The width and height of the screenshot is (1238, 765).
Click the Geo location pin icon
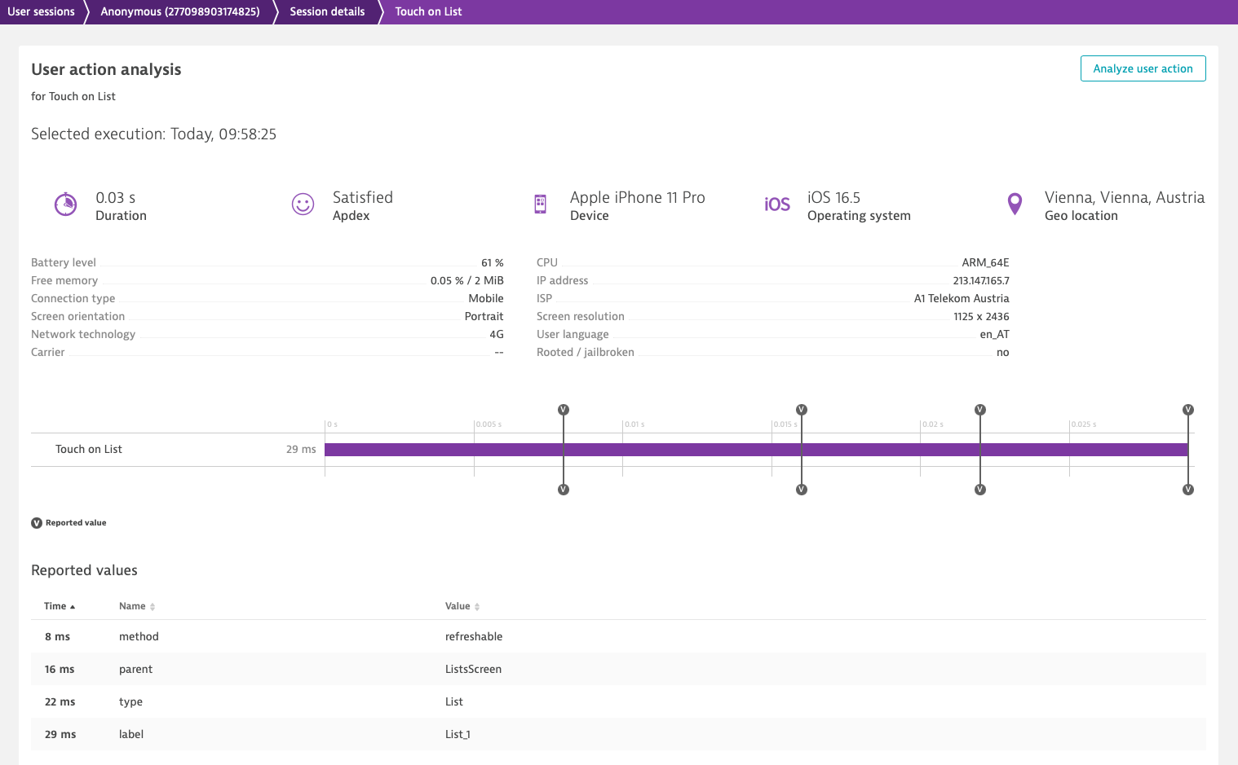1015,204
